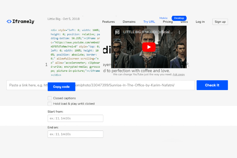Screen dimensions: 237x158
Task: Click the Copy code button
Action: pos(61,87)
